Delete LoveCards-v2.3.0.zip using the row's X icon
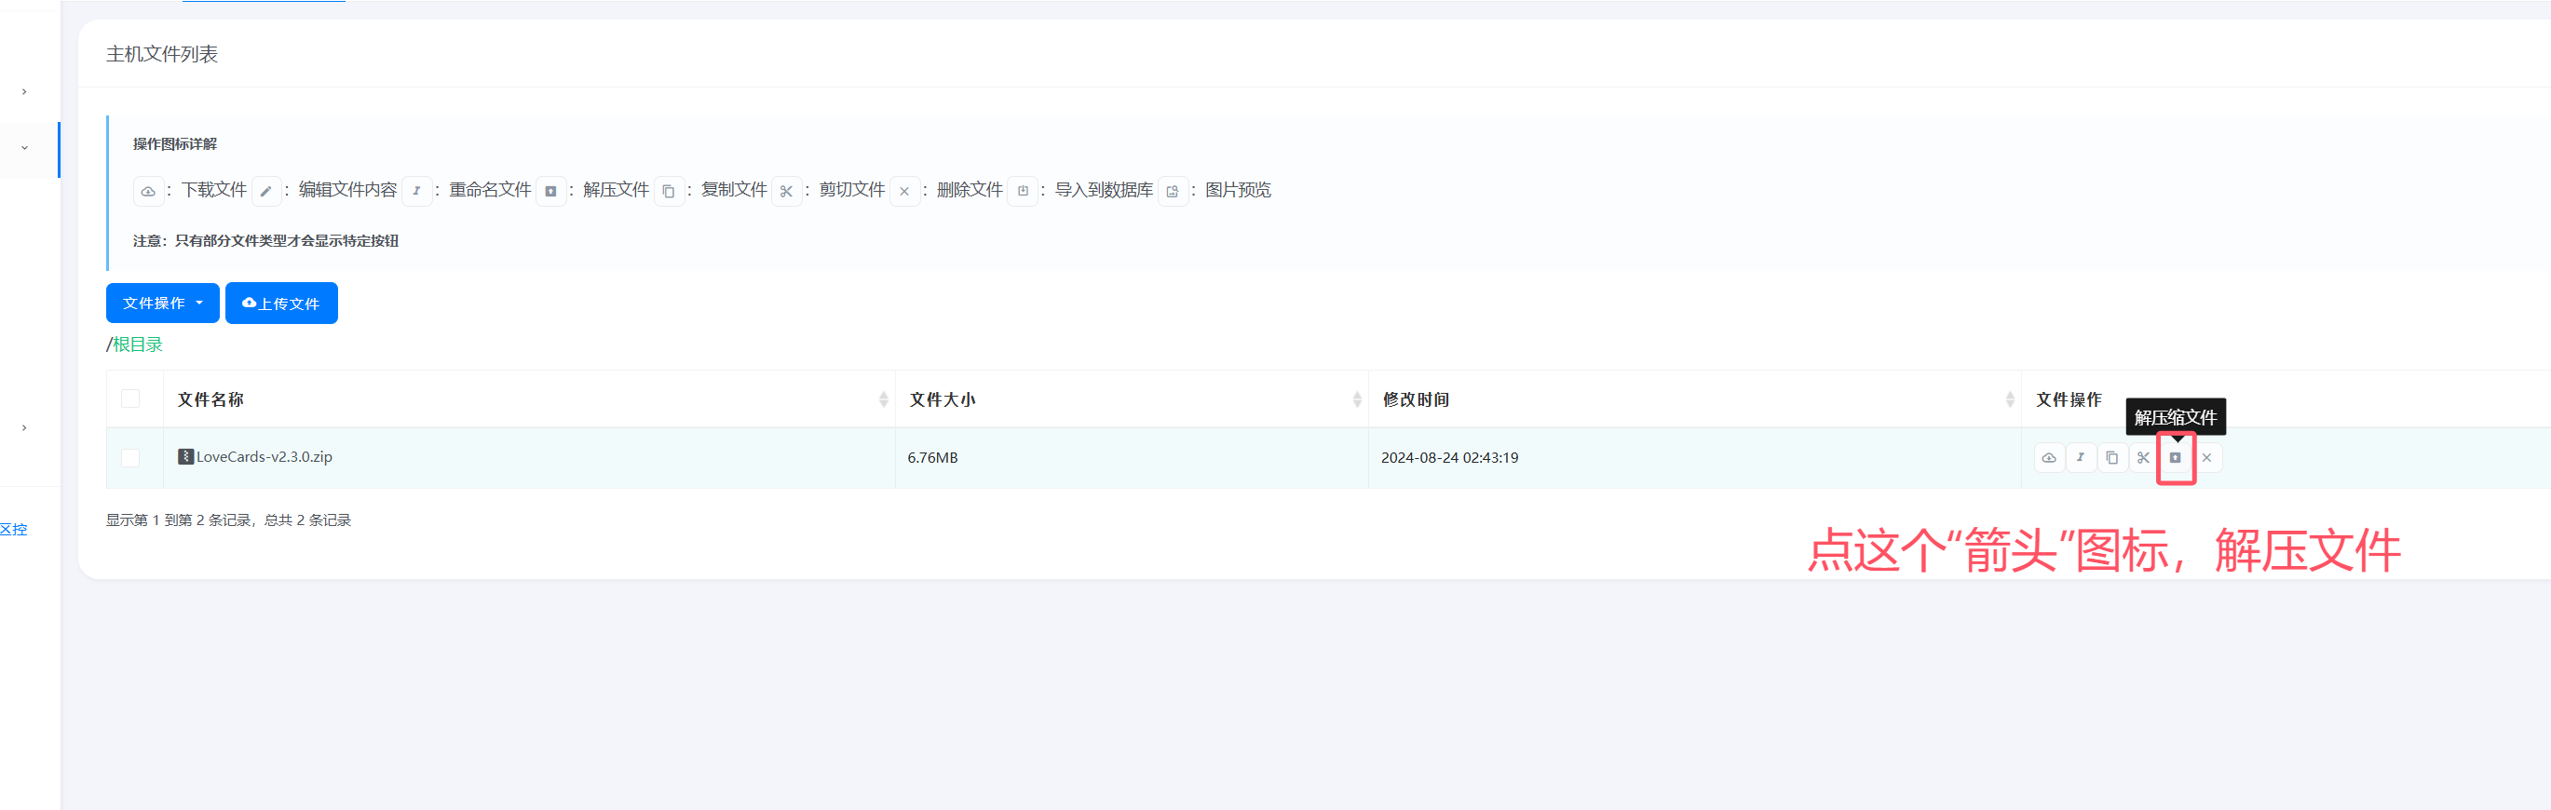2551x810 pixels. point(2206,457)
